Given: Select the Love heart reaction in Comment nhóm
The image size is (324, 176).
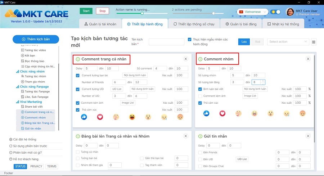Looking at the screenshot, I should [x=222, y=113].
